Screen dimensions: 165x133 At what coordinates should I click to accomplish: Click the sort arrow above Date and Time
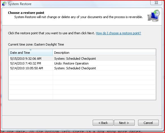[x=31, y=50]
